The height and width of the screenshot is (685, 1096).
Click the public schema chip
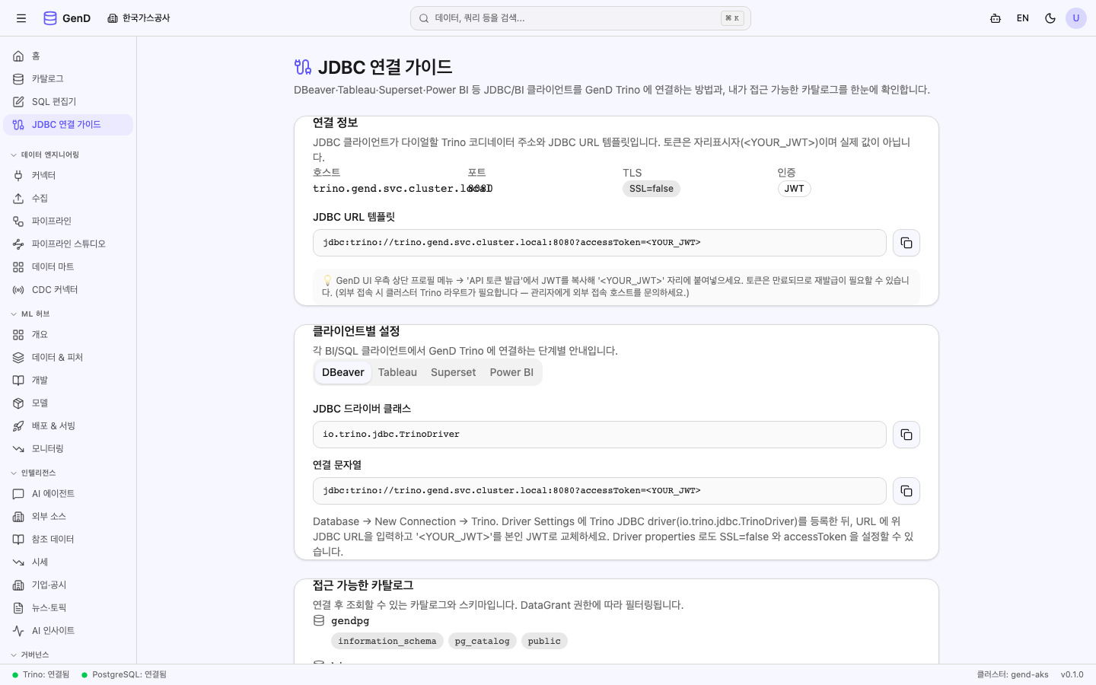(544, 641)
